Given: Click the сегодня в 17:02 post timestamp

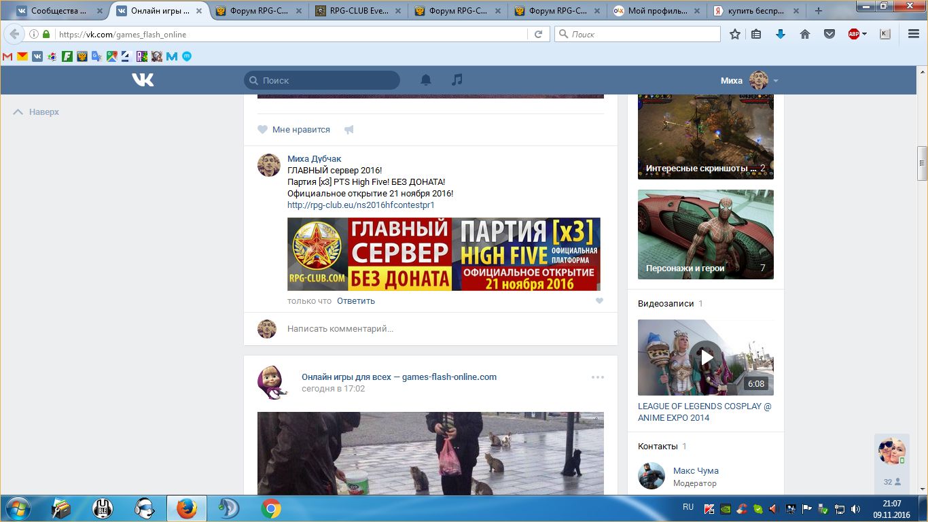Looking at the screenshot, I should (334, 389).
